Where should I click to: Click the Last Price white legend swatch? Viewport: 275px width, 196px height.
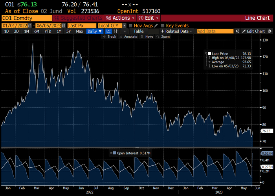[x=209, y=53]
